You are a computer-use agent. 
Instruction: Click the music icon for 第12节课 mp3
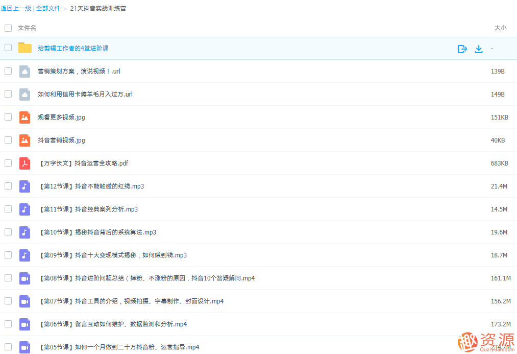tap(24, 186)
